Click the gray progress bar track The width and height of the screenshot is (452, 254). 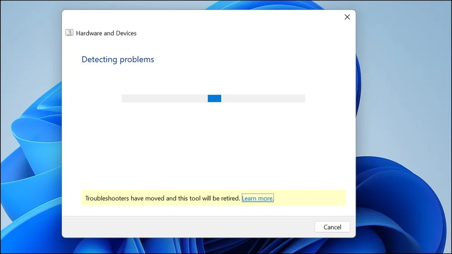pyautogui.click(x=213, y=99)
